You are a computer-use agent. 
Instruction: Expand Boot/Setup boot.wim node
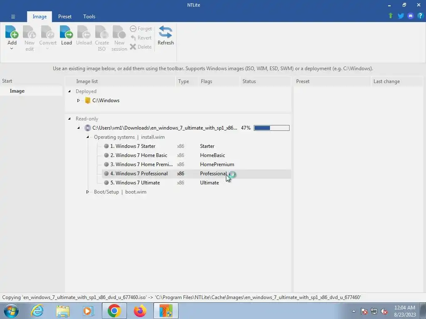click(x=87, y=192)
